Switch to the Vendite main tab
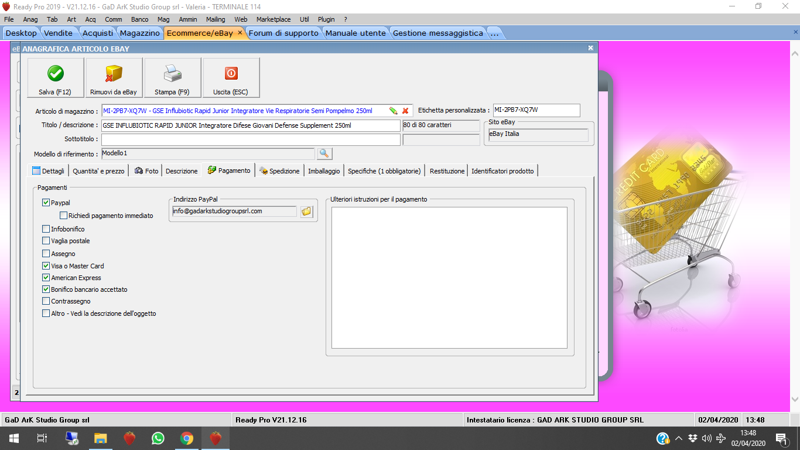 [x=59, y=33]
